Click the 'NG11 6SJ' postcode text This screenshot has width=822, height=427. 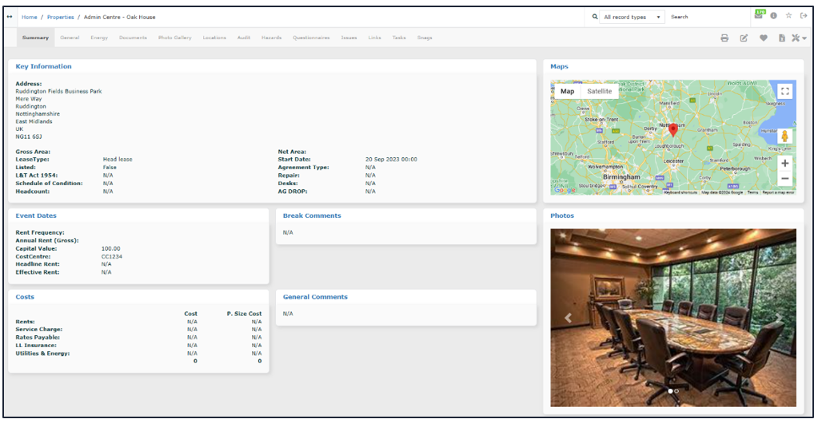click(28, 136)
